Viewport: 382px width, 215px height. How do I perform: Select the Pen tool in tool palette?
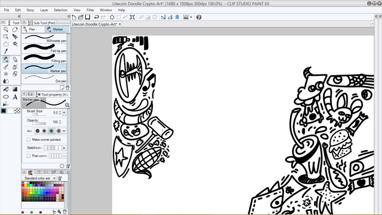coord(6,59)
